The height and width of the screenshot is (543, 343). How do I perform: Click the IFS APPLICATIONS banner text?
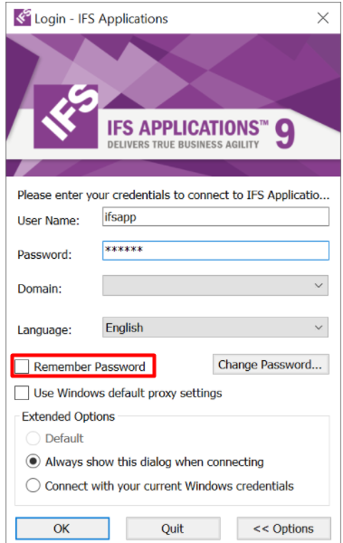(x=187, y=128)
